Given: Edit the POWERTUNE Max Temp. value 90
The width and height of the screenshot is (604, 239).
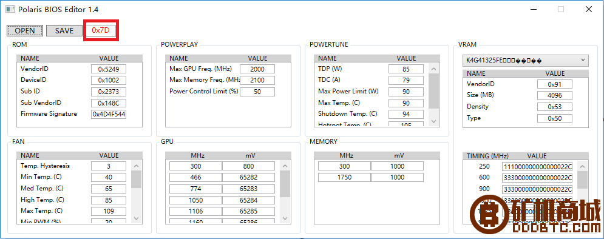Looking at the screenshot, I should [406, 103].
